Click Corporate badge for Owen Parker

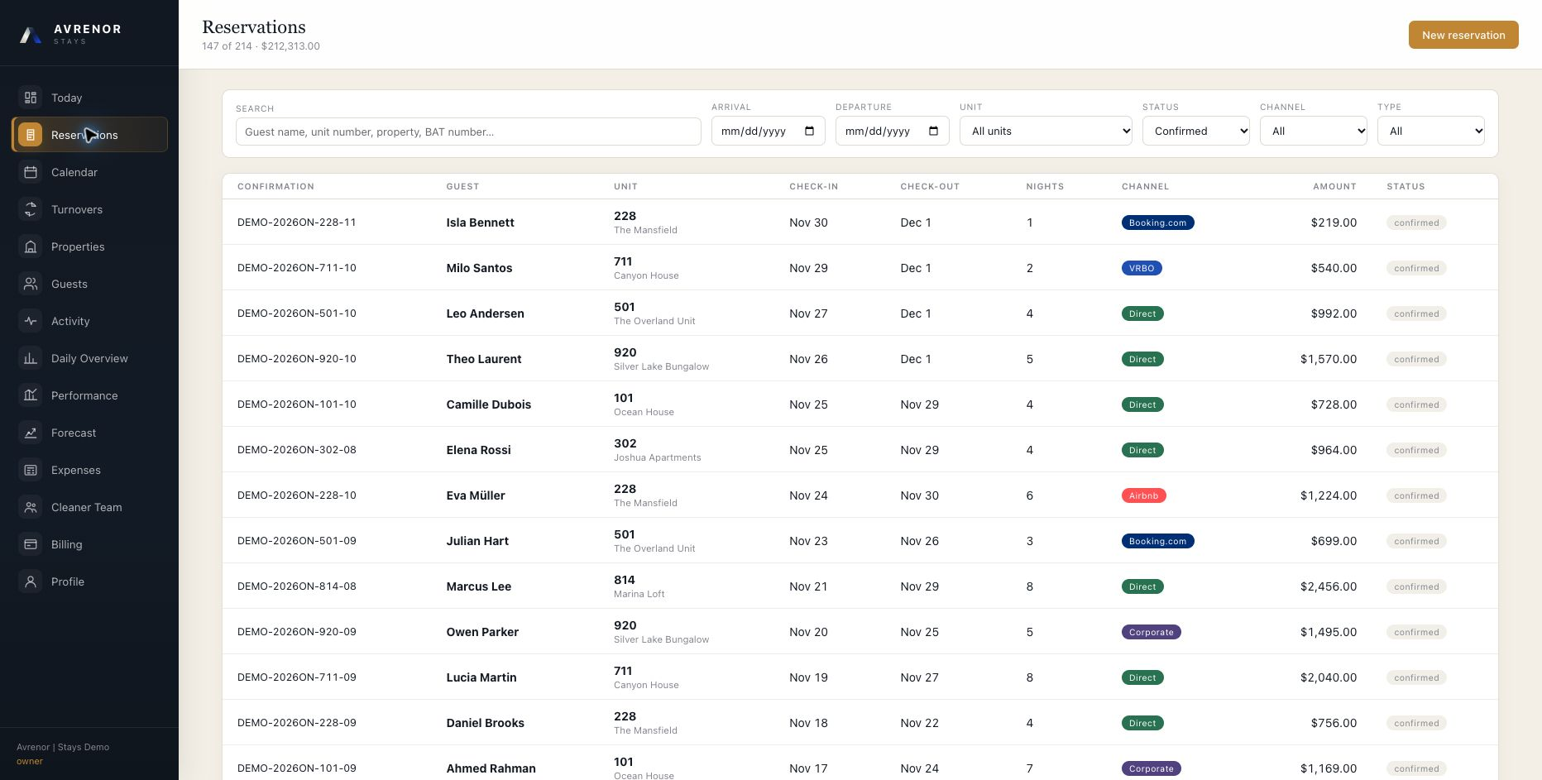pos(1152,632)
